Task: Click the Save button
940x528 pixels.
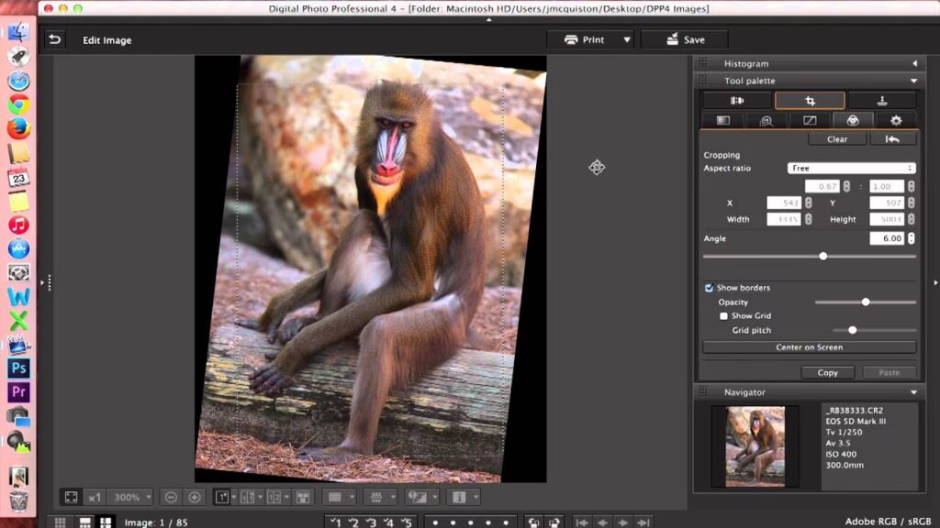Action: 684,39
